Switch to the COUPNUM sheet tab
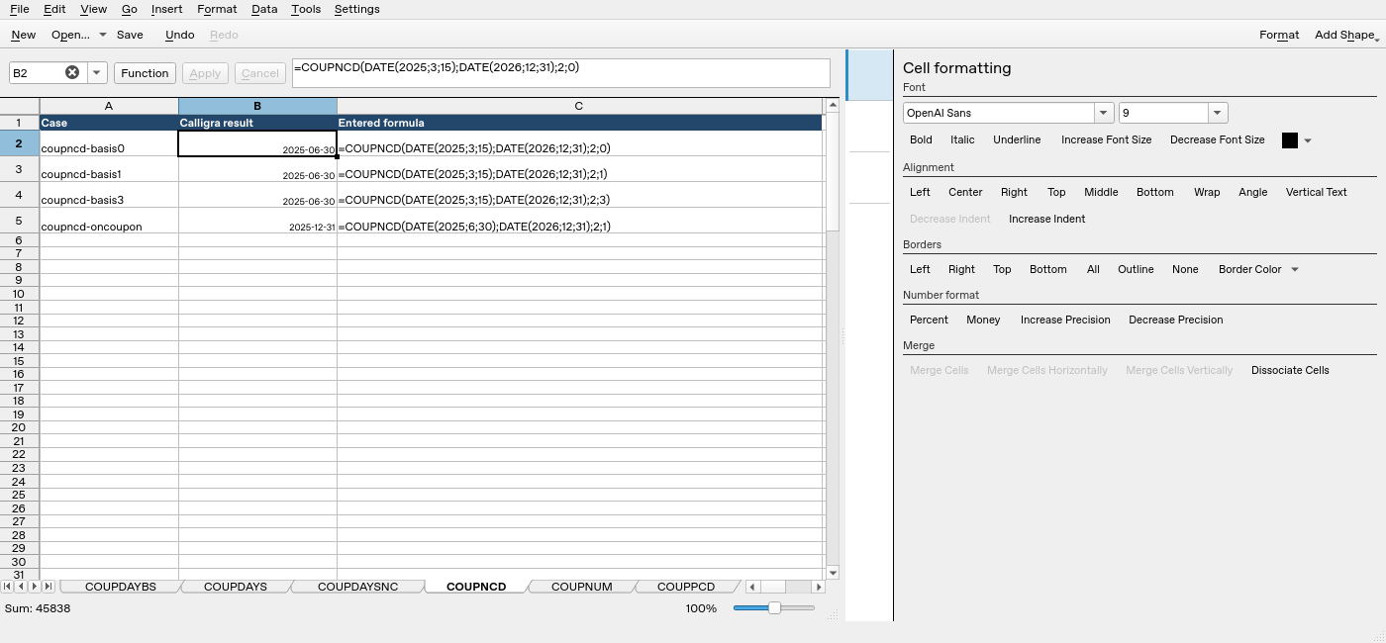1386x643 pixels. tap(581, 587)
